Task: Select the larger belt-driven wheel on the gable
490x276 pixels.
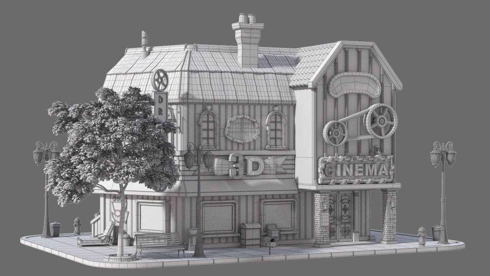Action: [x=380, y=121]
